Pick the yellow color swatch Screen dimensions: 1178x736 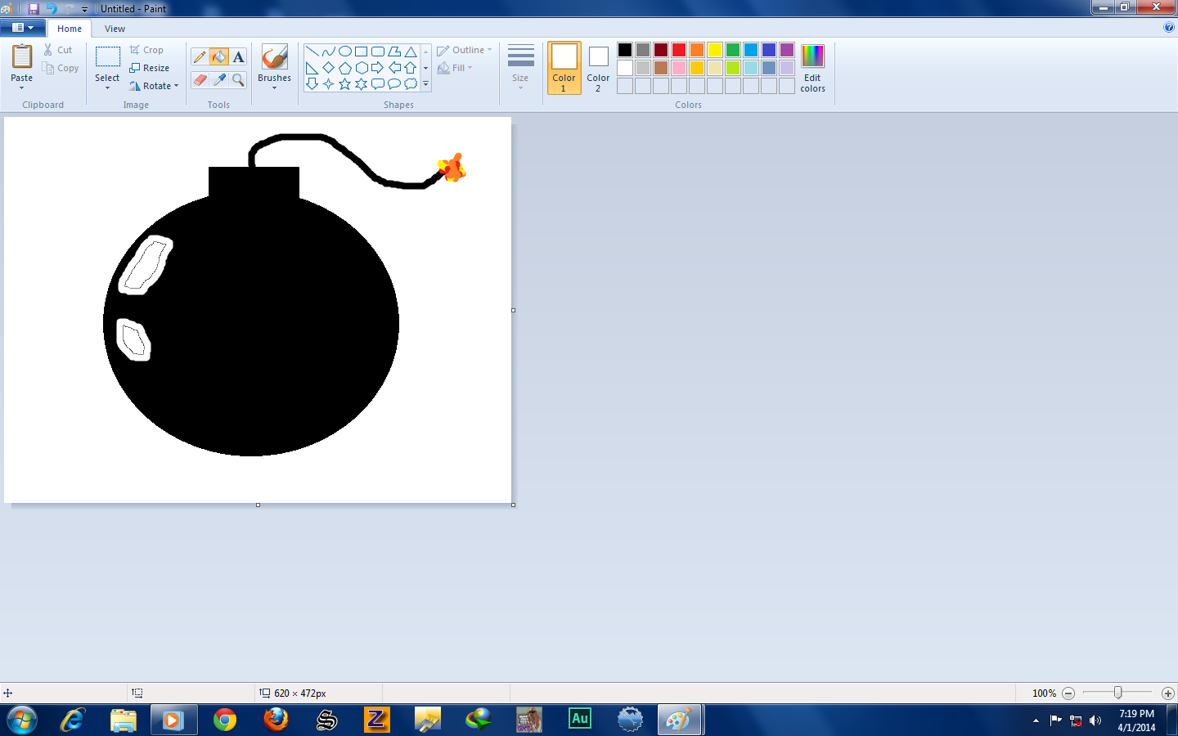click(715, 50)
